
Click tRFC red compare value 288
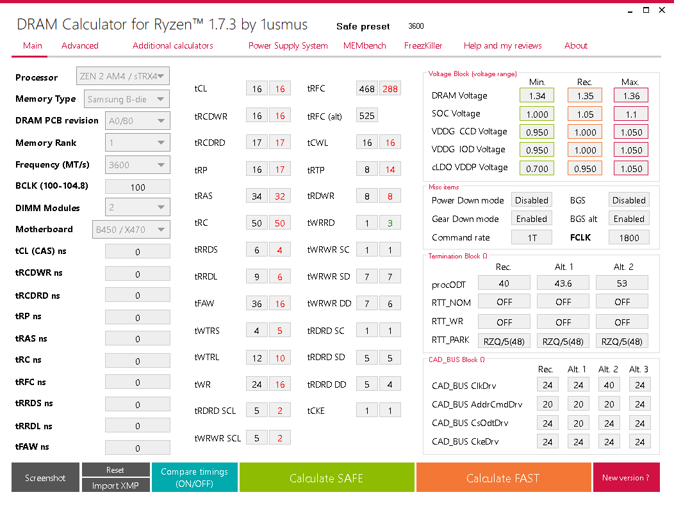[x=390, y=89]
